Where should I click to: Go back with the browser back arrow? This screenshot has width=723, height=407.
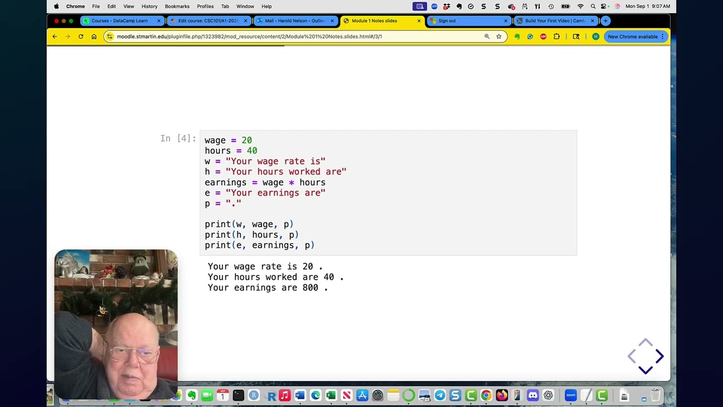coord(55,36)
